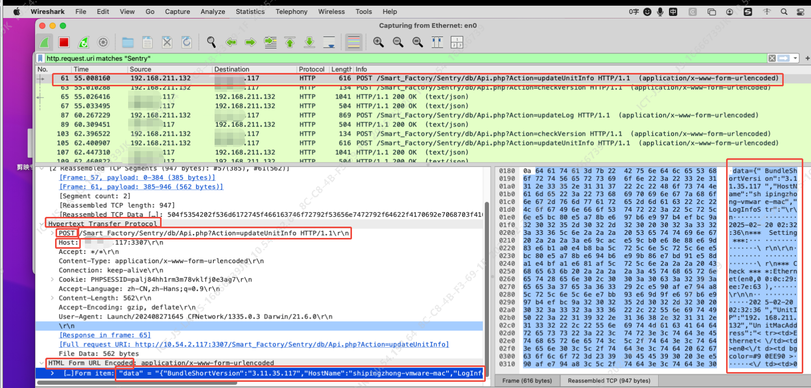Open the Apple menu
811x388 pixels.
(x=16, y=11)
